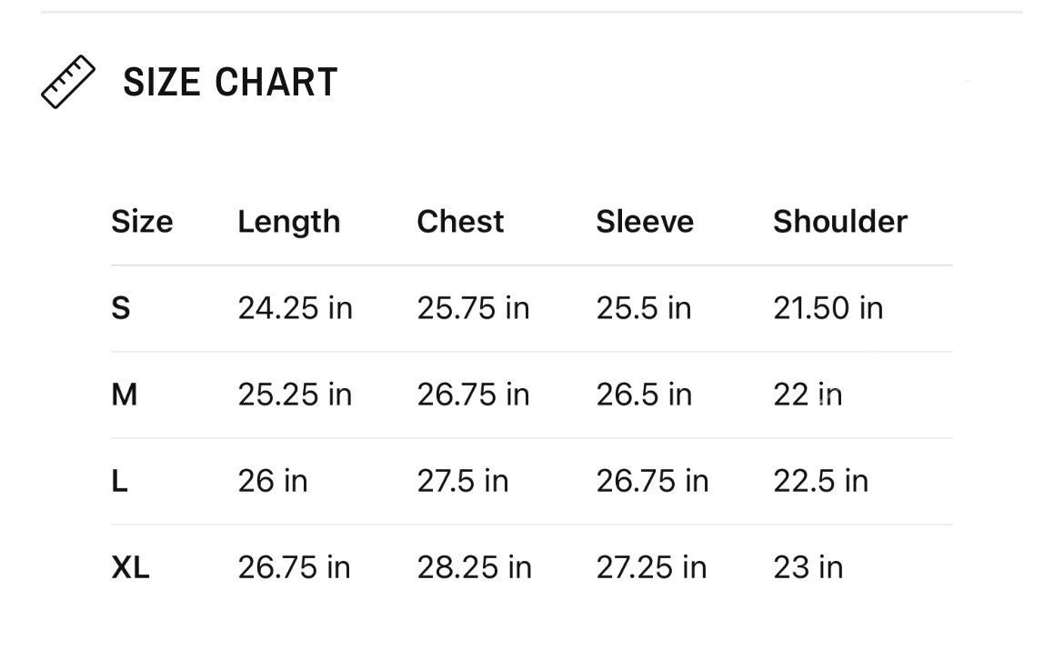
Task: Pick the XL size row label
Action: coord(130,567)
